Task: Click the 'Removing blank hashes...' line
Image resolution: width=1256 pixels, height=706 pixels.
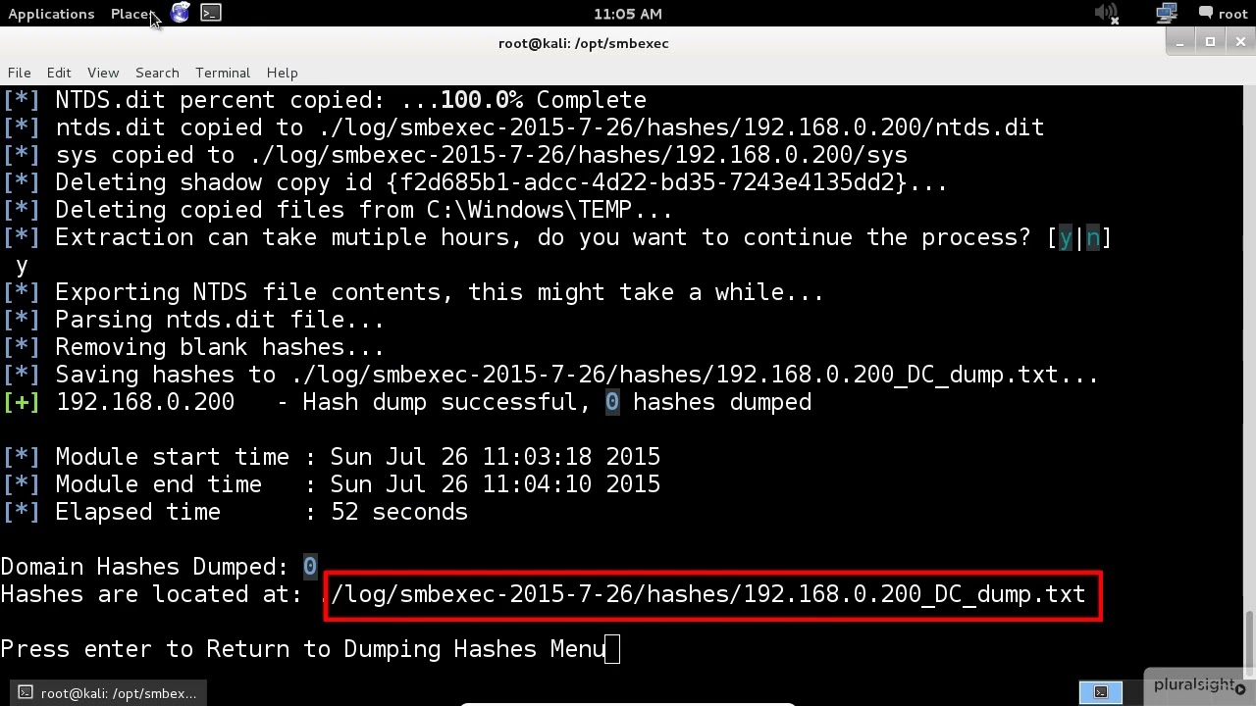Action: (193, 347)
